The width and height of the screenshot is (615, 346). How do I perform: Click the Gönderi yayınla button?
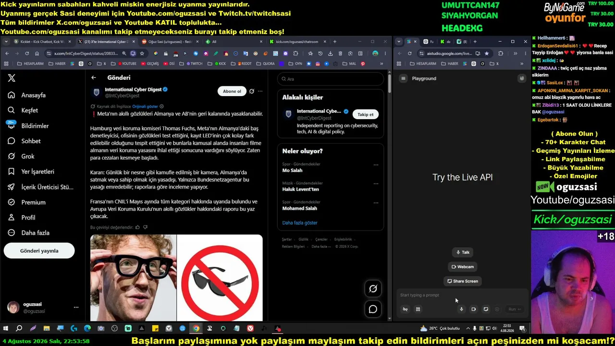coord(39,251)
